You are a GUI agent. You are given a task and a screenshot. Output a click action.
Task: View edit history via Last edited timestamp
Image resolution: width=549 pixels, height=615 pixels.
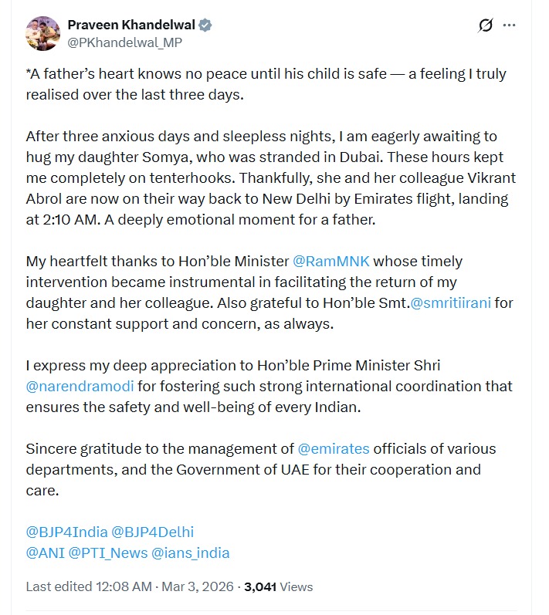89,586
